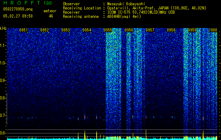Click the Observer field label

click(71, 4)
